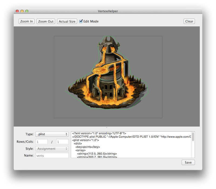Click the split divider handle below canvas
Screen dimensions: 216x189
107,127
